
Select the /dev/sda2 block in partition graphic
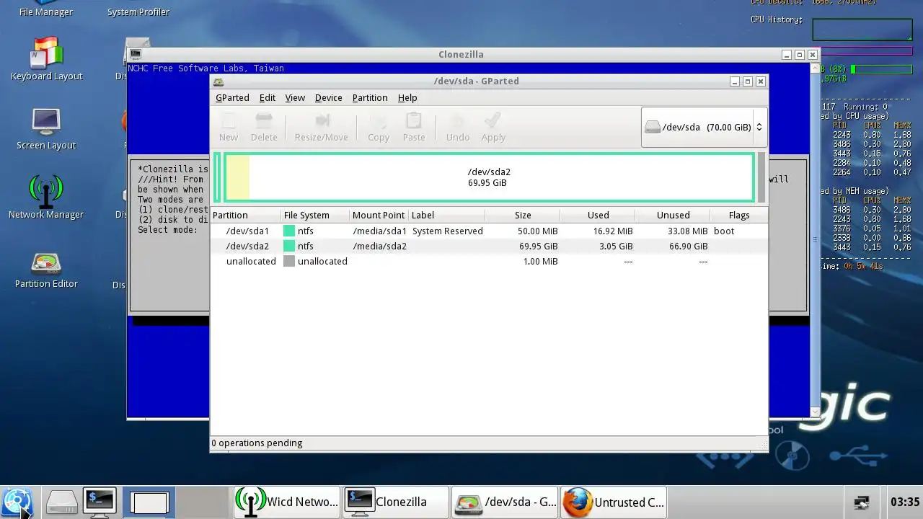click(489, 177)
